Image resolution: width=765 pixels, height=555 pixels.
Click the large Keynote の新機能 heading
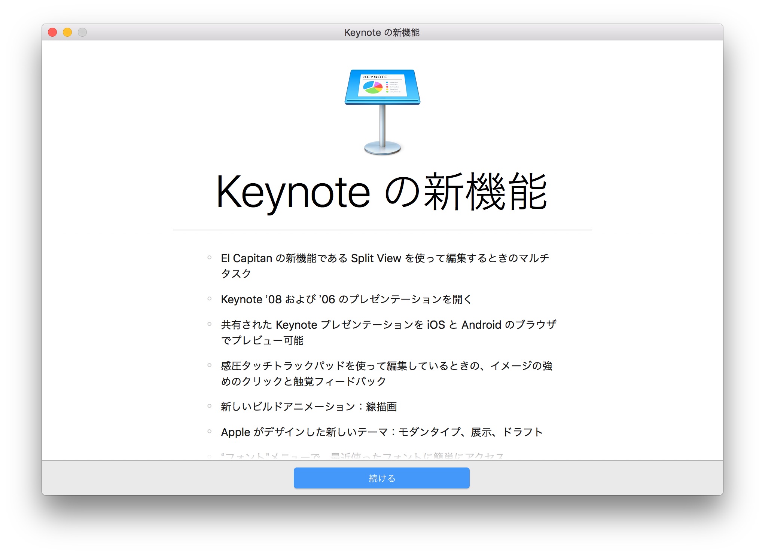tap(382, 192)
